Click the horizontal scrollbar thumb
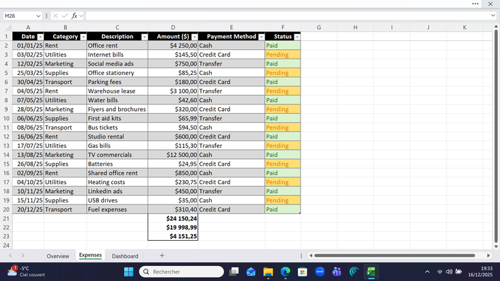The width and height of the screenshot is (500, 281). [394, 256]
